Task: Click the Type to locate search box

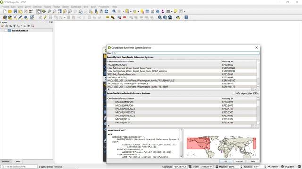Action: [19, 167]
